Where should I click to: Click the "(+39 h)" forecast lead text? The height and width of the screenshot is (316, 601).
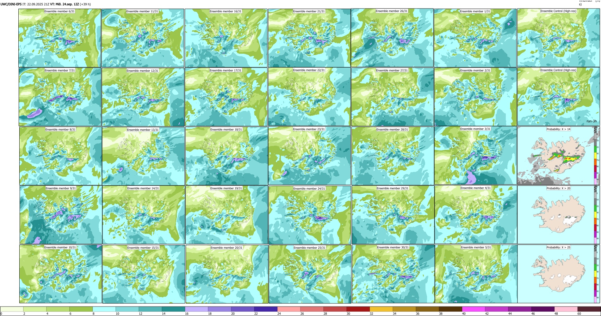(x=85, y=4)
